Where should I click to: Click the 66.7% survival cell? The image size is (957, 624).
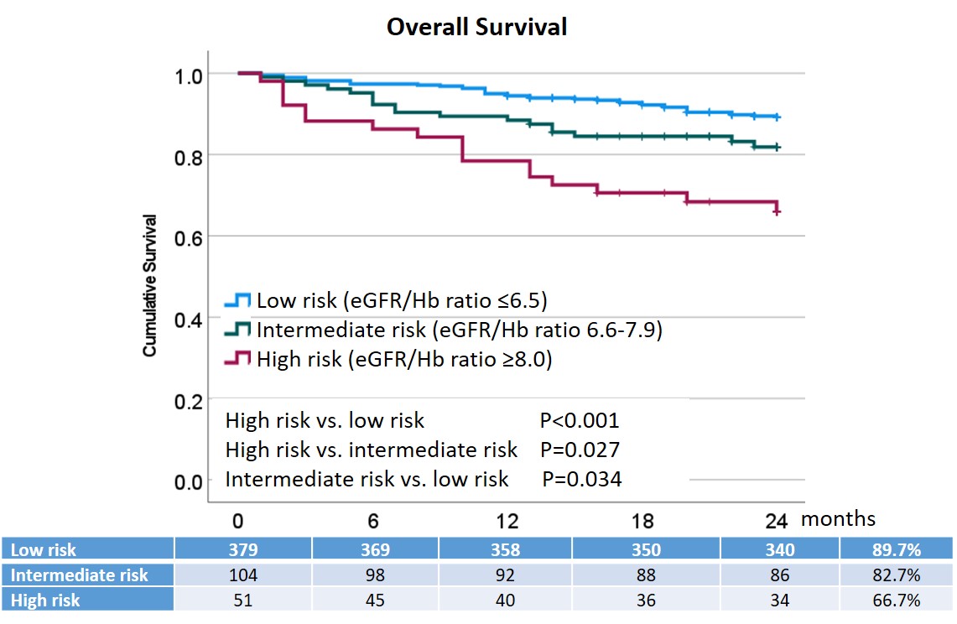click(x=897, y=600)
